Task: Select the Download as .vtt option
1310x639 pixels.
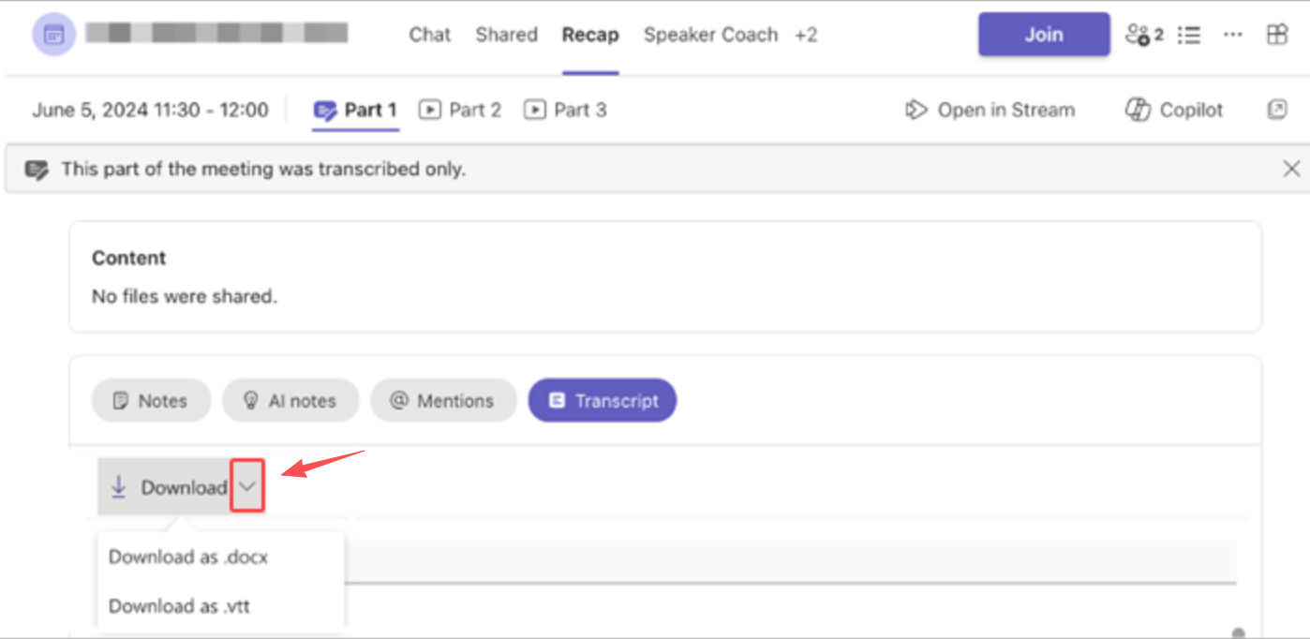Action: click(179, 606)
